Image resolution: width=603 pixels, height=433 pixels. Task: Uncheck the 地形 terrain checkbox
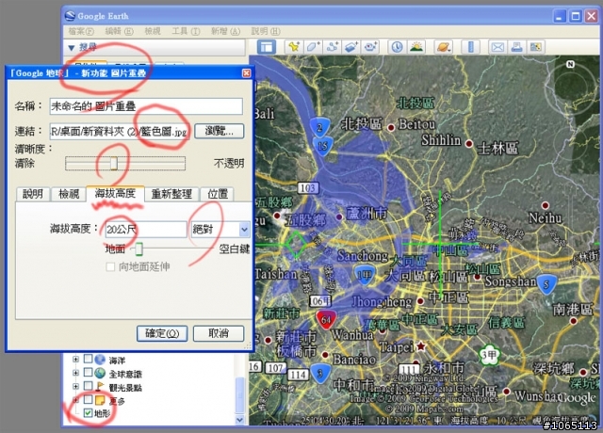click(88, 413)
